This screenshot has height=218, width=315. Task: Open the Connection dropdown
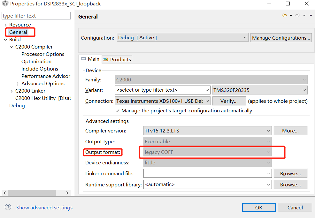(163, 101)
